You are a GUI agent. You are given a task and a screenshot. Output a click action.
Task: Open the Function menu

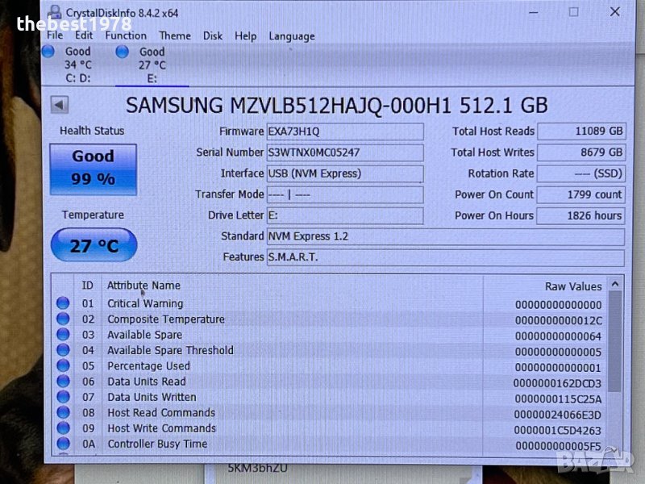[x=126, y=35]
